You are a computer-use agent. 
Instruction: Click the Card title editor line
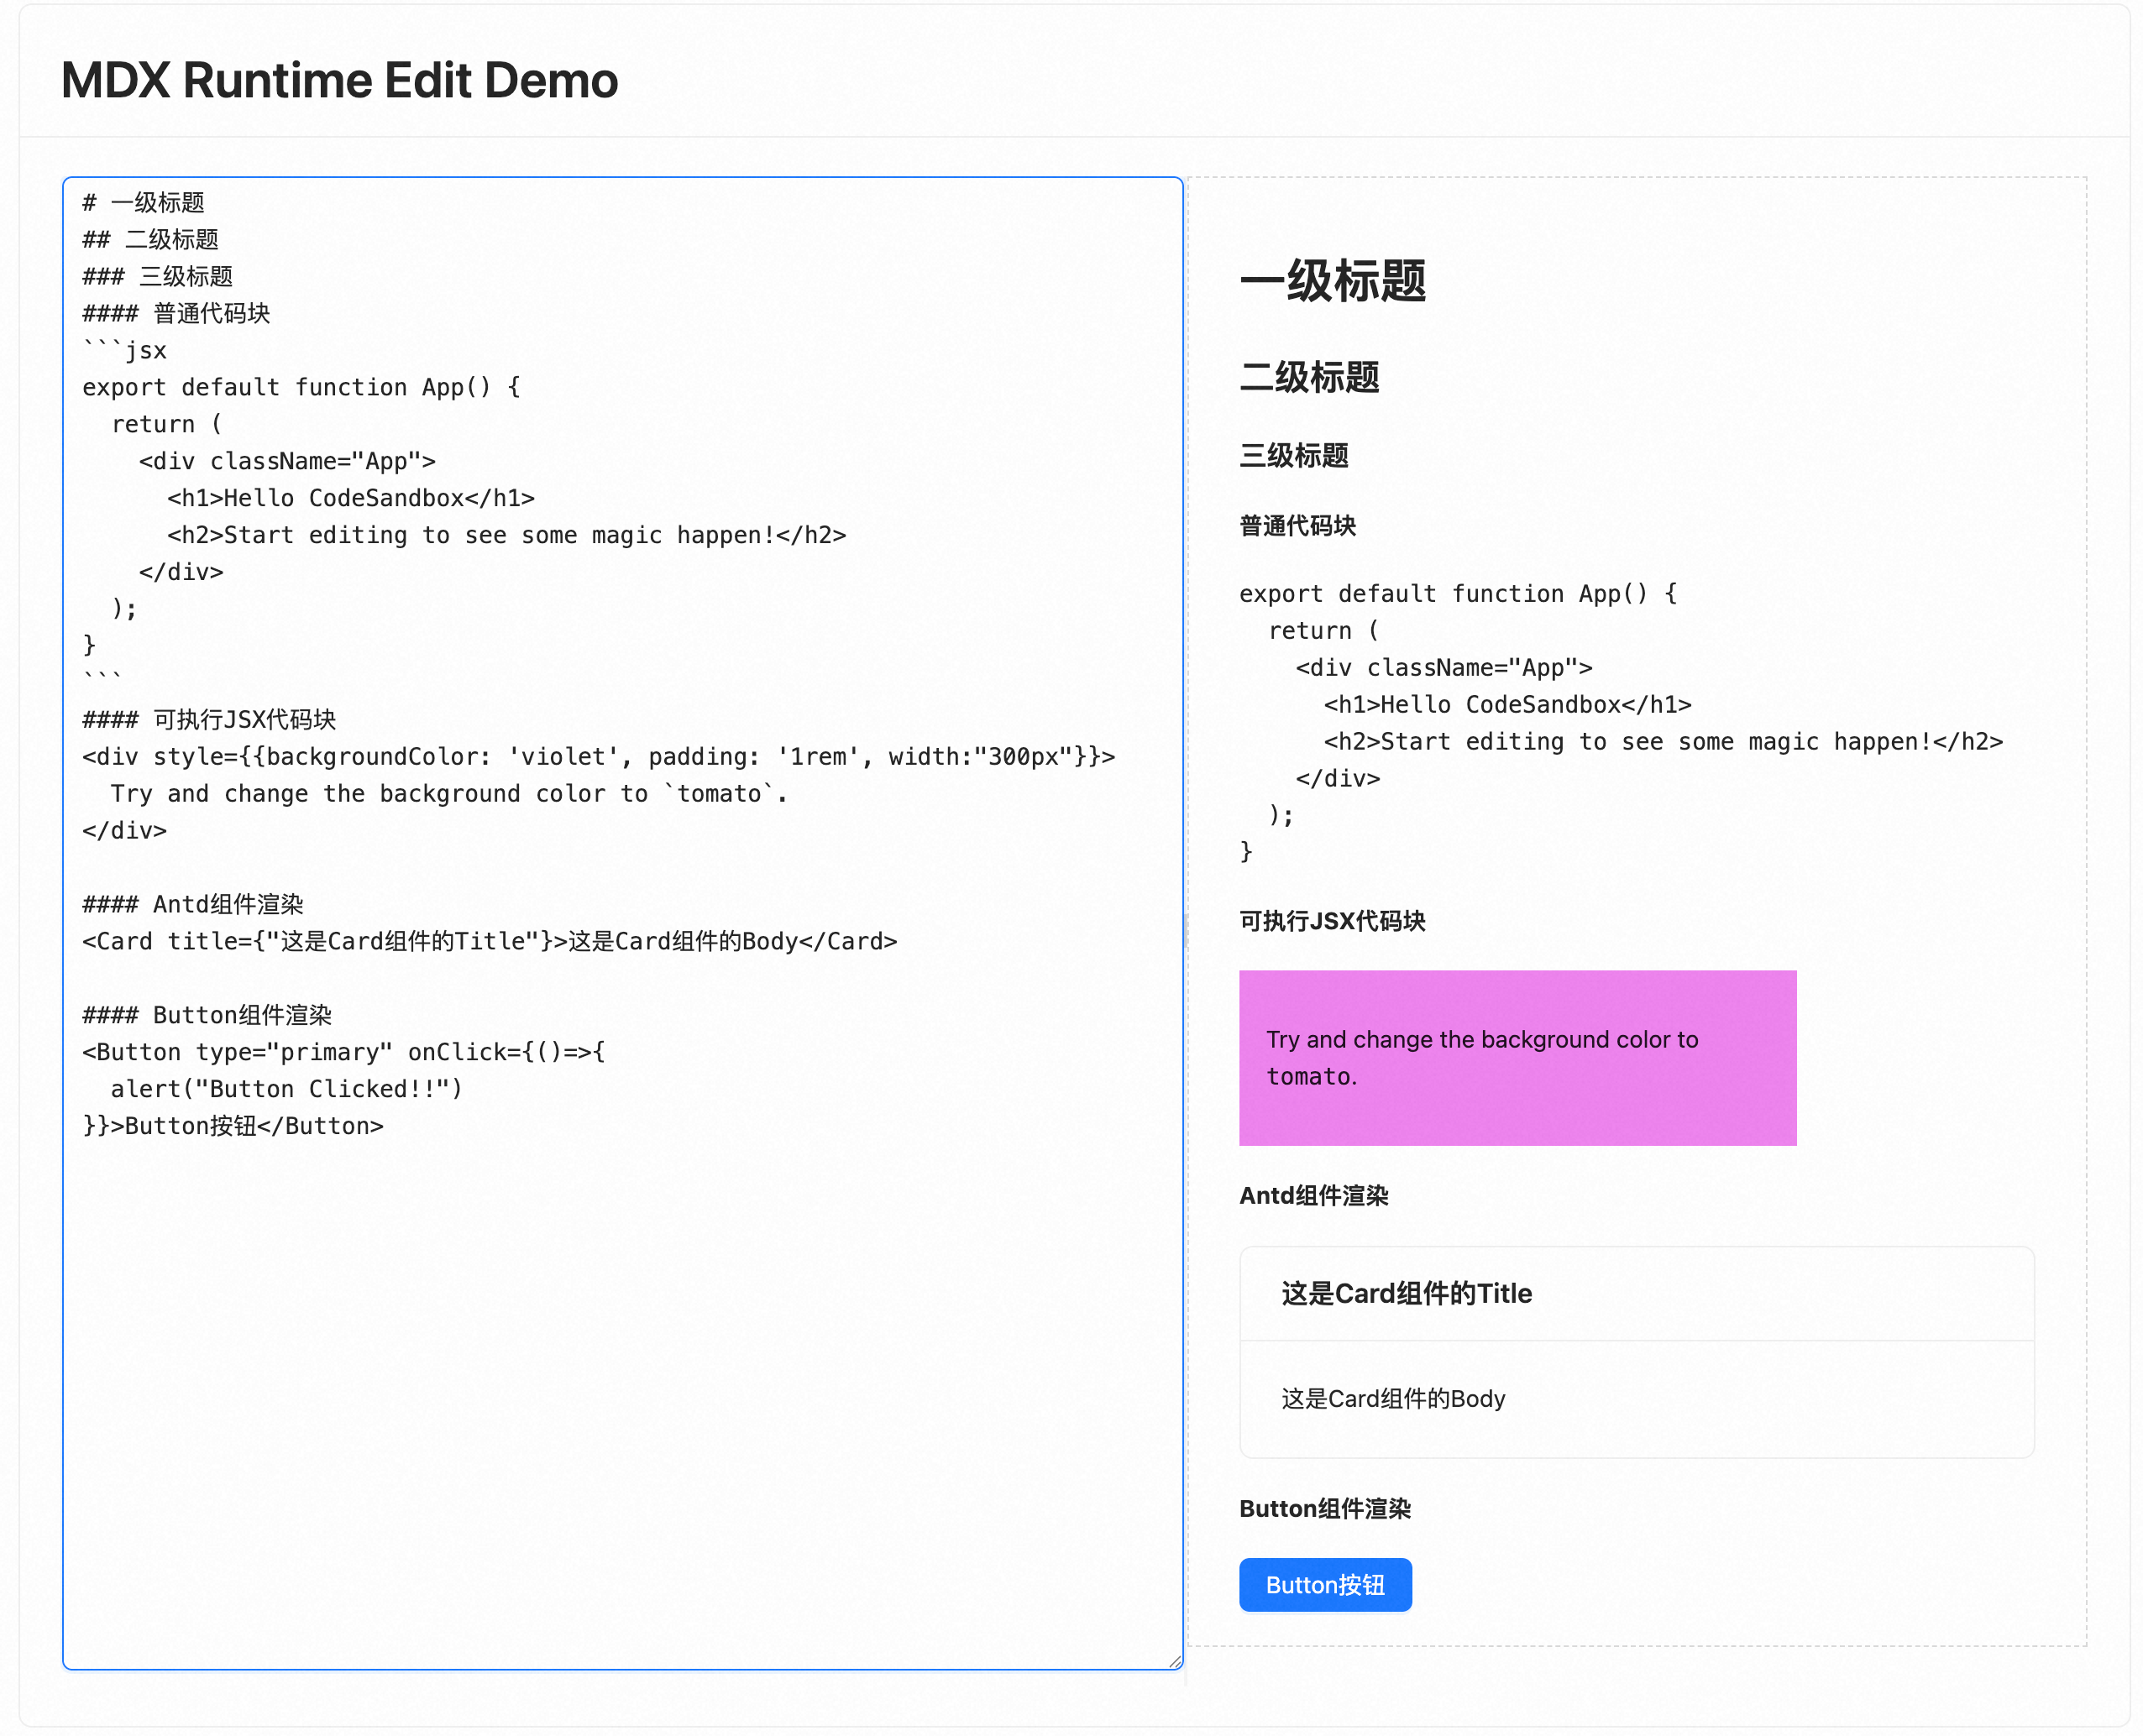490,942
